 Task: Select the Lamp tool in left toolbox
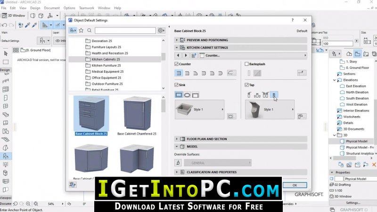[x=6, y=164]
